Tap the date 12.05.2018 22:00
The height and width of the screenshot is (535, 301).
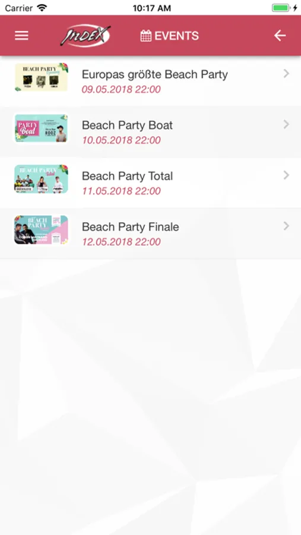[121, 241]
